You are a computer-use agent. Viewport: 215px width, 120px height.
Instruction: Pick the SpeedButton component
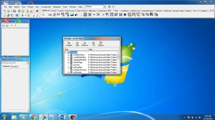[x=54, y=15]
